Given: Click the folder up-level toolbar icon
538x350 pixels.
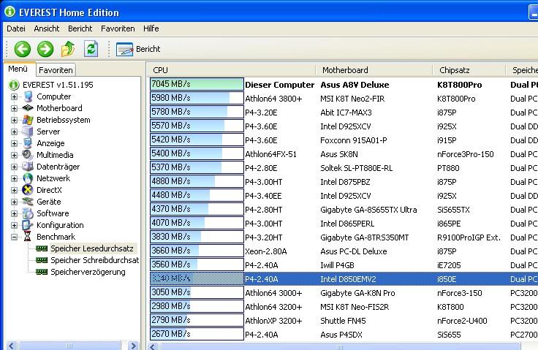Looking at the screenshot, I should [68, 49].
